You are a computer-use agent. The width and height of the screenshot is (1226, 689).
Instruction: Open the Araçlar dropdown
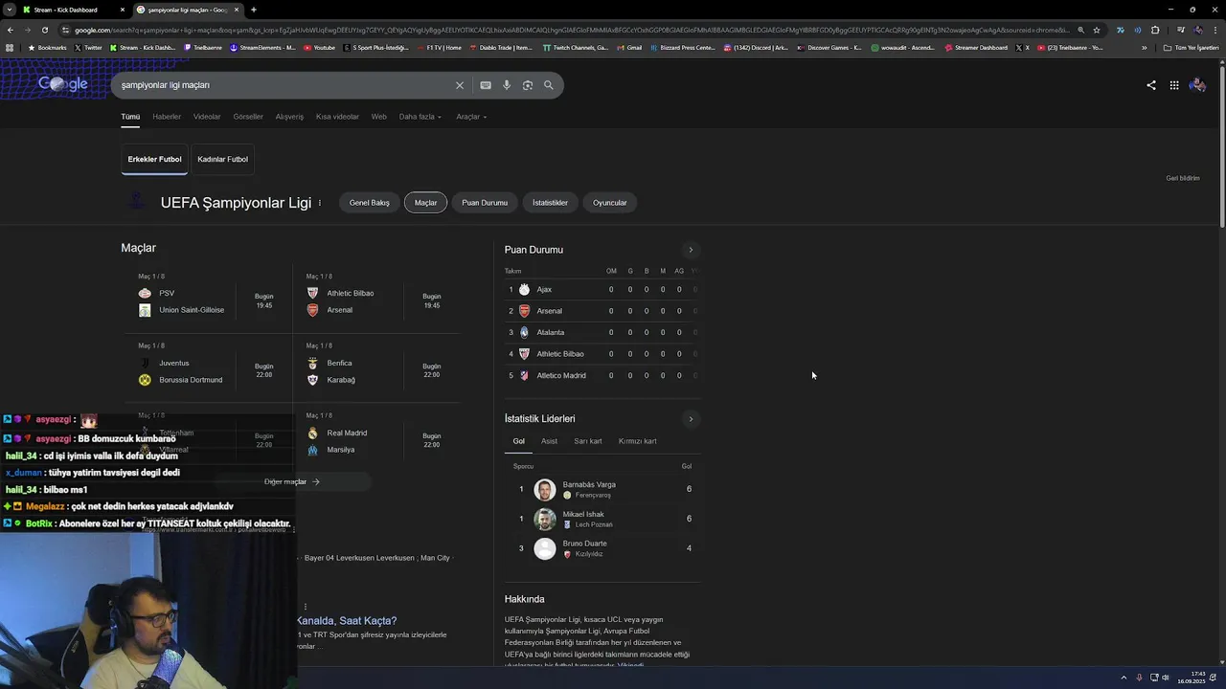tap(471, 117)
